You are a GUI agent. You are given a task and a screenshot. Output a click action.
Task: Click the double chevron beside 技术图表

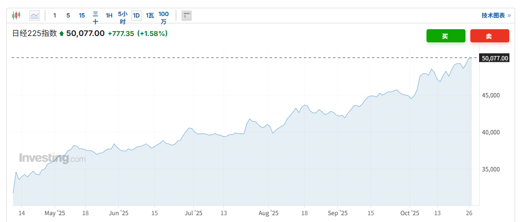tap(509, 16)
